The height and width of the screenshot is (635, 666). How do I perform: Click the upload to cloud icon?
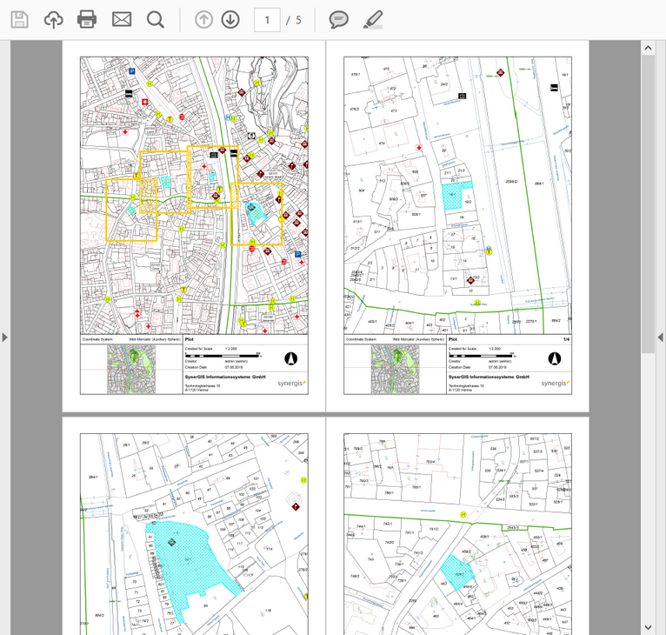(x=54, y=19)
